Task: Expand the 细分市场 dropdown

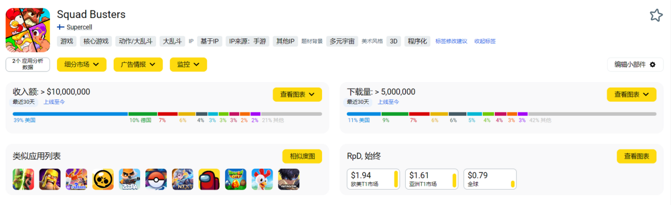Action: pos(81,64)
